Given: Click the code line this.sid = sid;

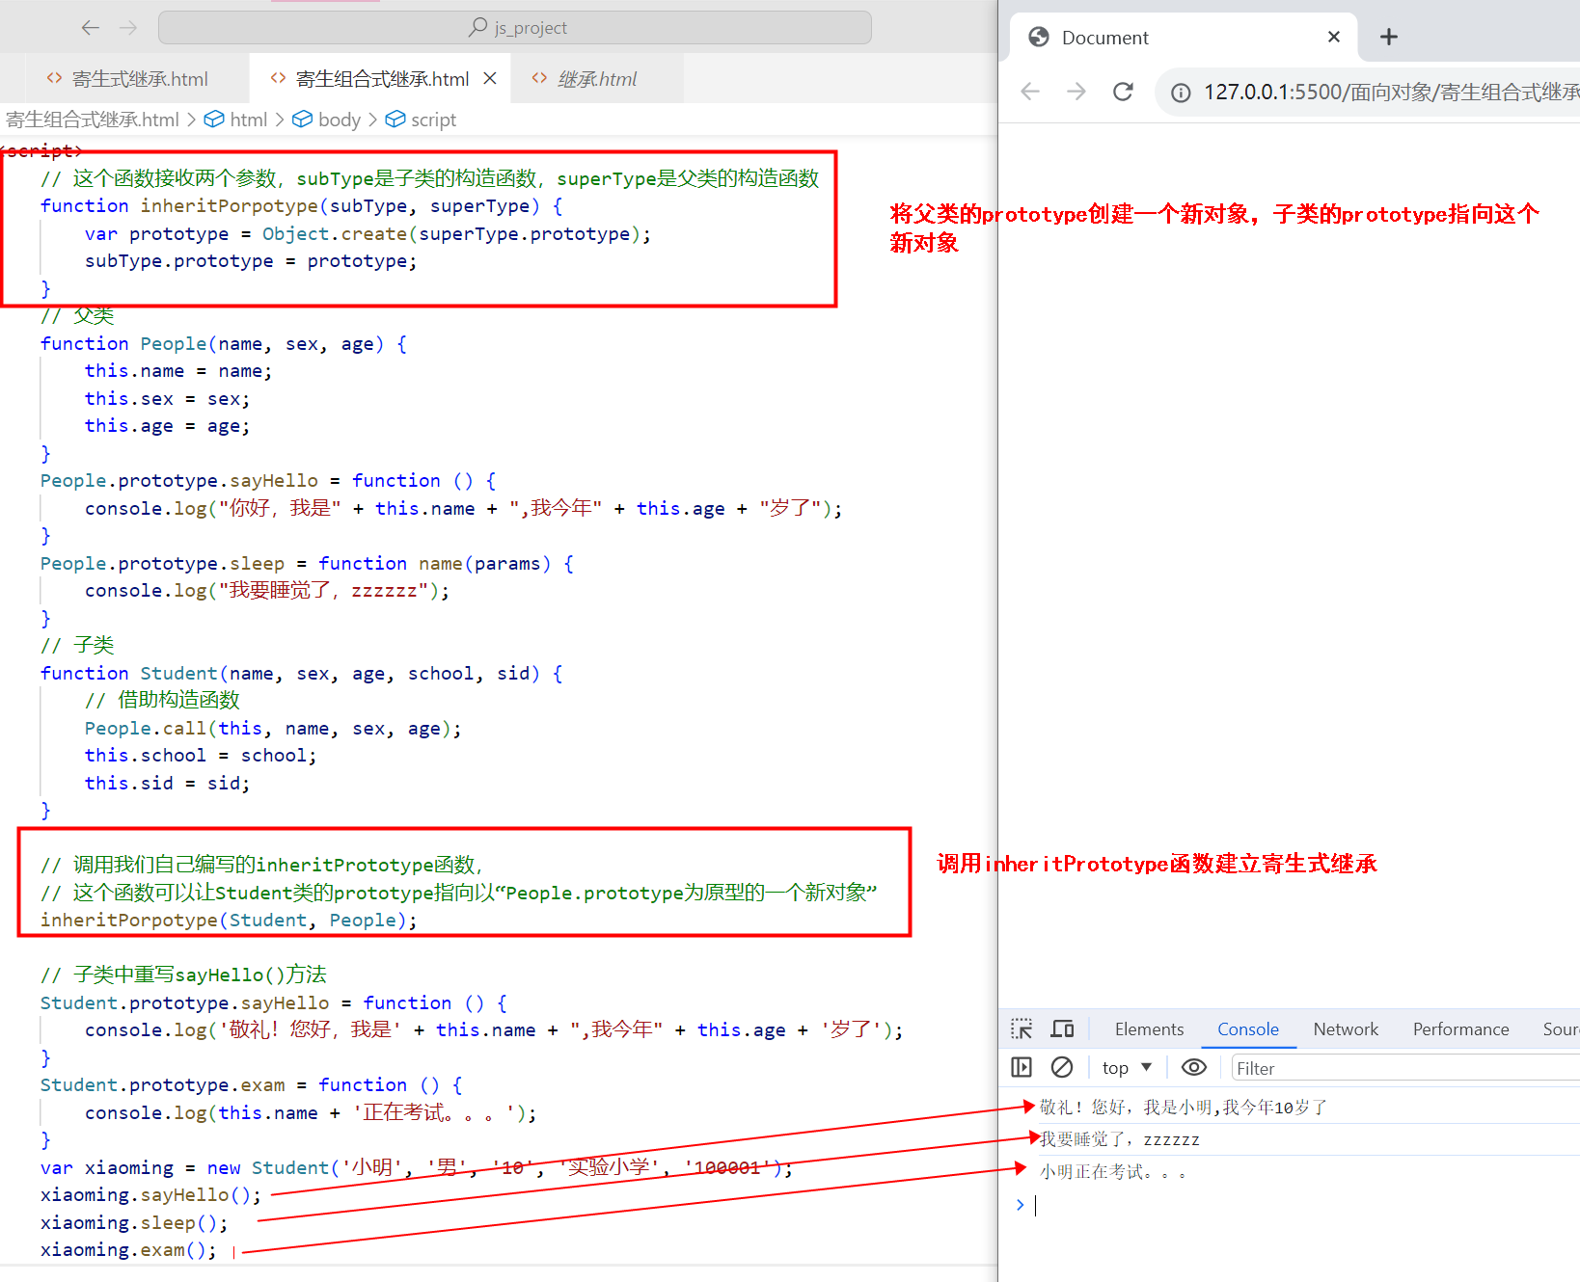Looking at the screenshot, I should pos(167,784).
